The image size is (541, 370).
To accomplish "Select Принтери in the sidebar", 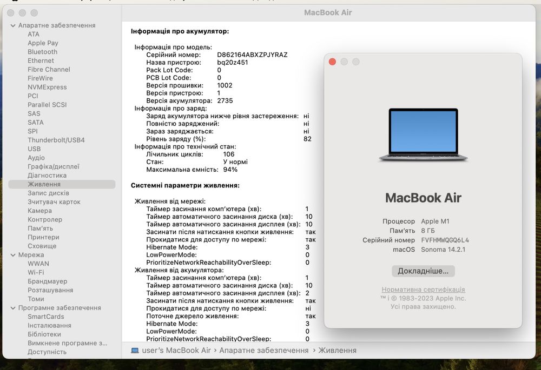I will point(43,237).
